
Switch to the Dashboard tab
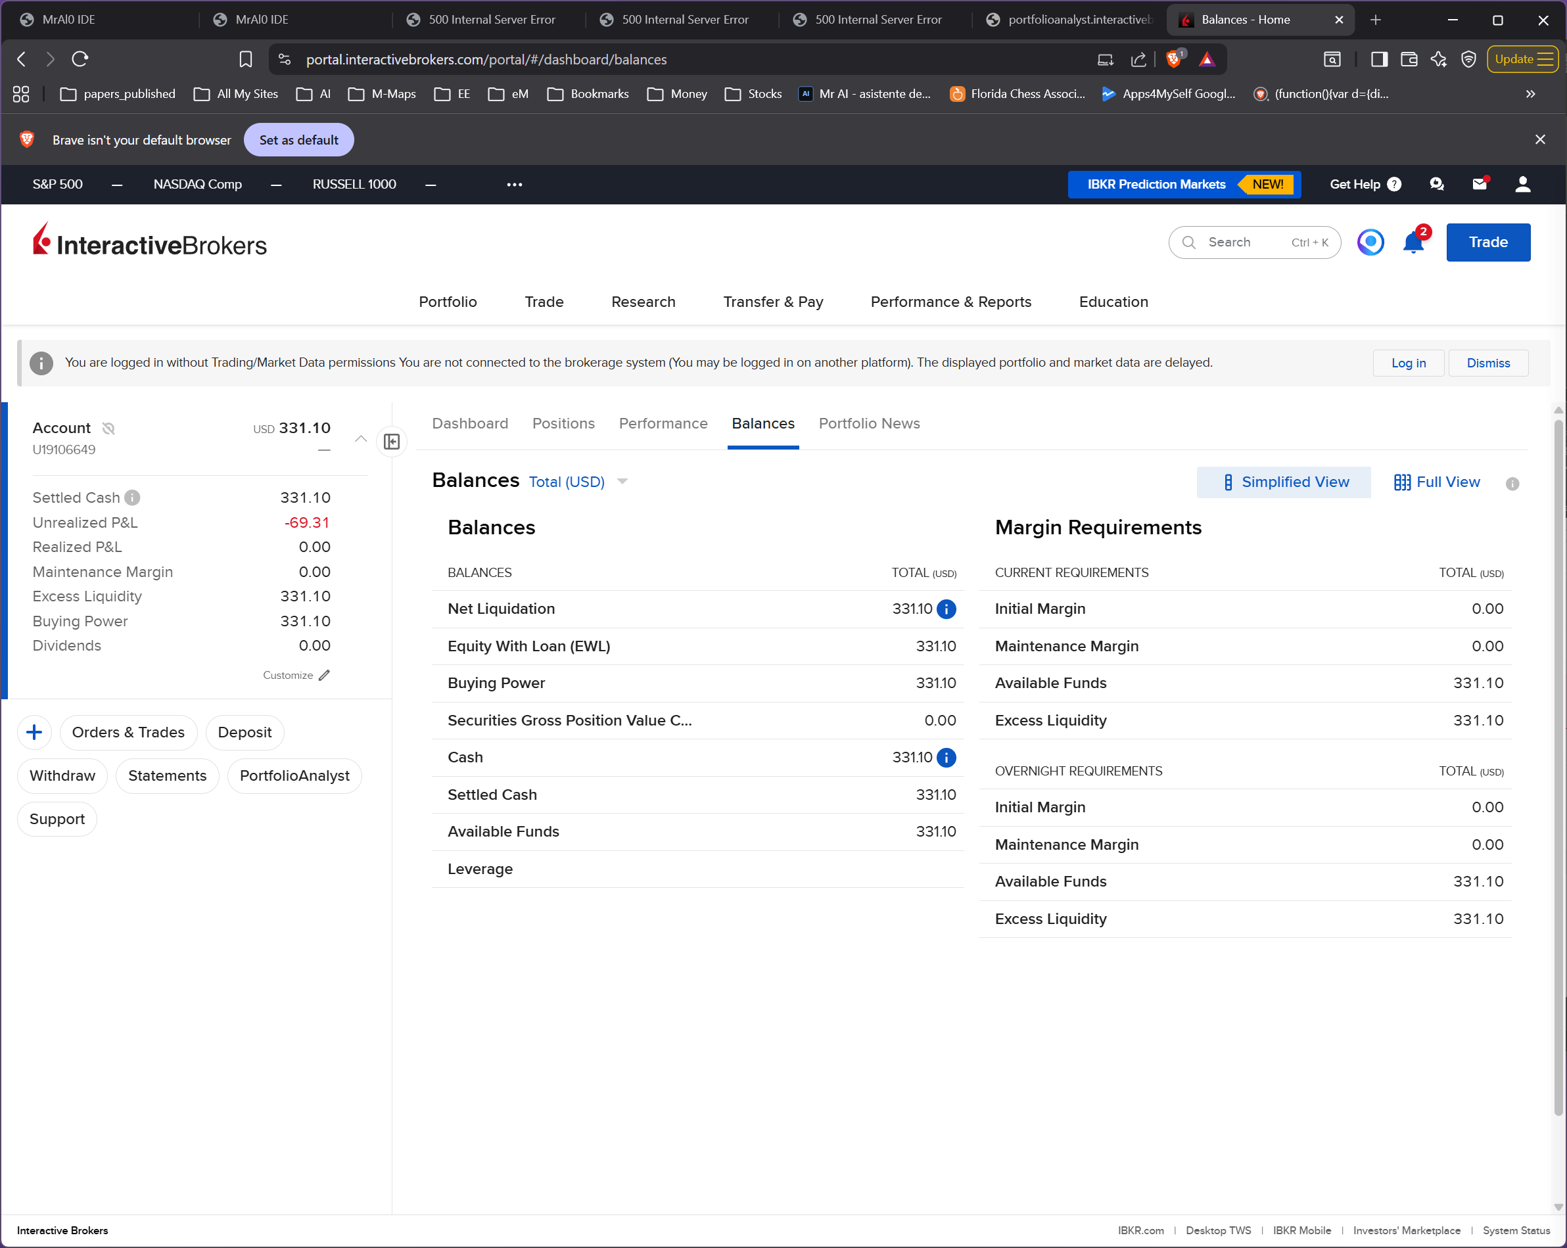(x=469, y=424)
